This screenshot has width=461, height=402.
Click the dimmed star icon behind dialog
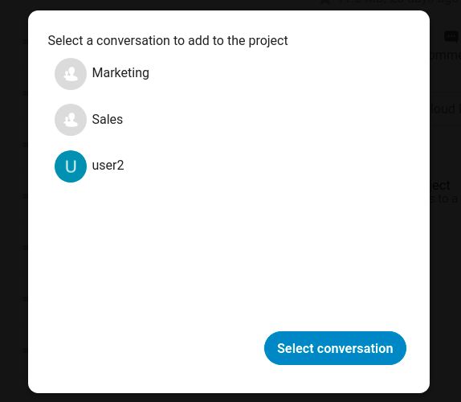pos(325,2)
